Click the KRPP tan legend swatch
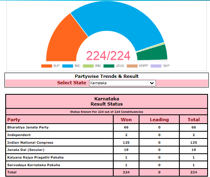 pyautogui.click(x=132, y=66)
